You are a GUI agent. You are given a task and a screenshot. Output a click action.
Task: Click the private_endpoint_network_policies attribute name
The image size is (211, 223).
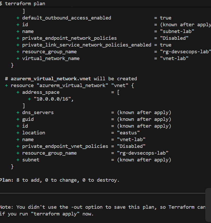69,38
